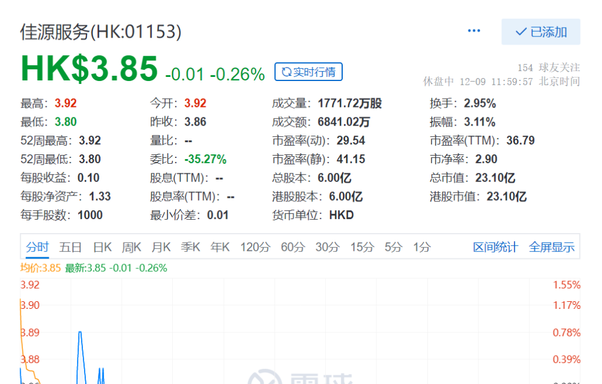Click the 154 球友关注 followers text
602x384 pixels.
pos(549,68)
